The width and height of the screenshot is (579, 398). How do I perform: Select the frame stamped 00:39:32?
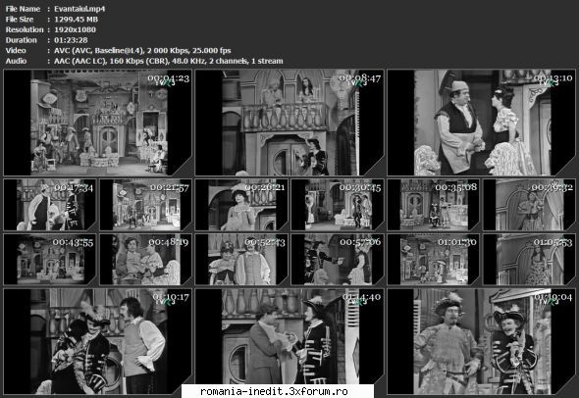(x=529, y=205)
